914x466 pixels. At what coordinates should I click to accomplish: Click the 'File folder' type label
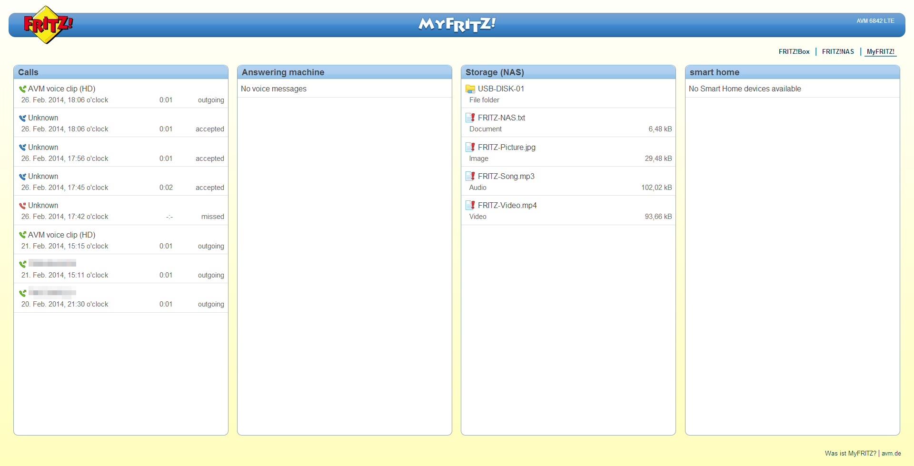[x=484, y=100]
